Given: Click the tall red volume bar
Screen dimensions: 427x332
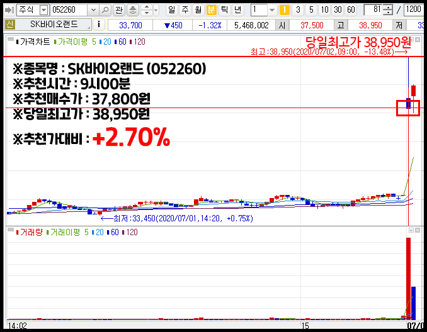Looking at the screenshot, I should point(409,278).
